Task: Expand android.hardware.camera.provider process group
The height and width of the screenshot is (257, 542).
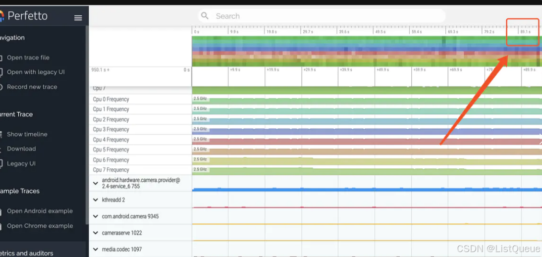Action: pos(96,183)
